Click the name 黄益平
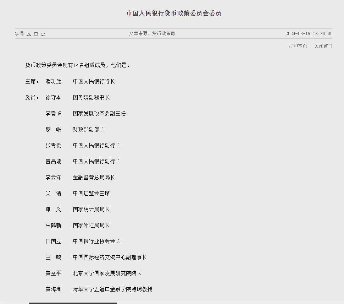344x304 pixels. [x=53, y=273]
